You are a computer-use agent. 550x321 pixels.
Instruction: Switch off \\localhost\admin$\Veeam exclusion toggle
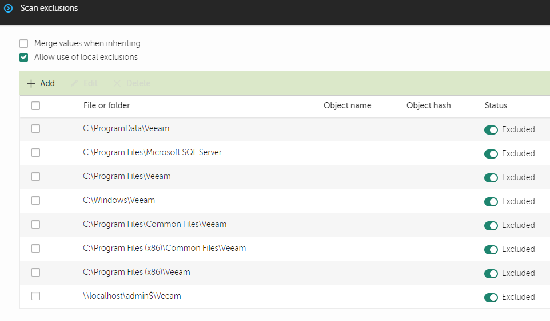pos(491,297)
